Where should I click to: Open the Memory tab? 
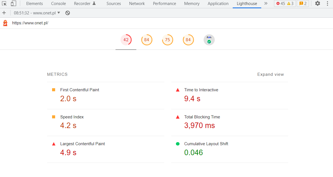coord(192,4)
